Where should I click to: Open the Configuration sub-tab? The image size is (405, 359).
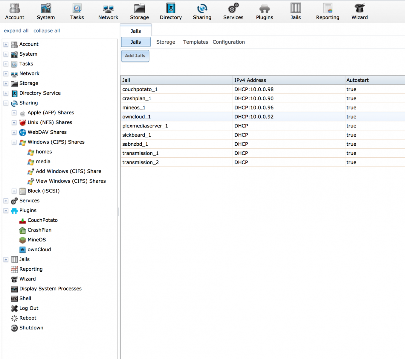coord(229,42)
